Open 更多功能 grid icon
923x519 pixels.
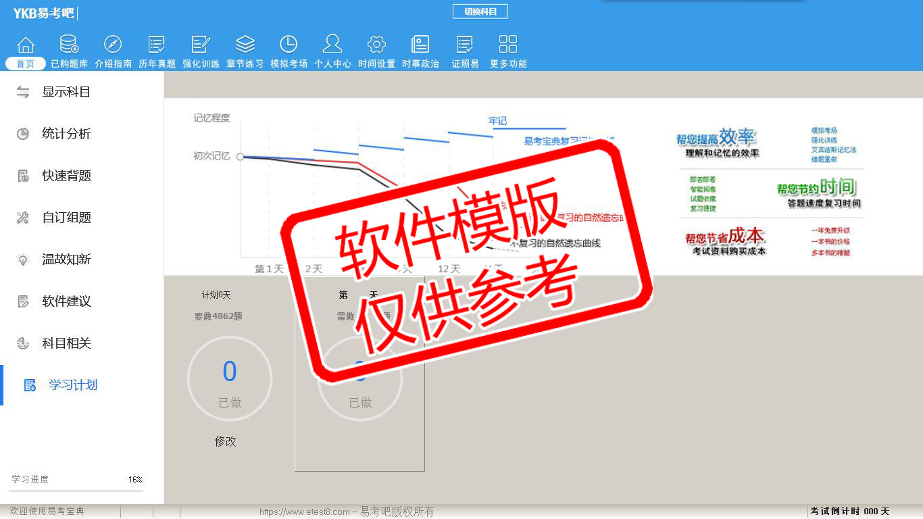508,45
